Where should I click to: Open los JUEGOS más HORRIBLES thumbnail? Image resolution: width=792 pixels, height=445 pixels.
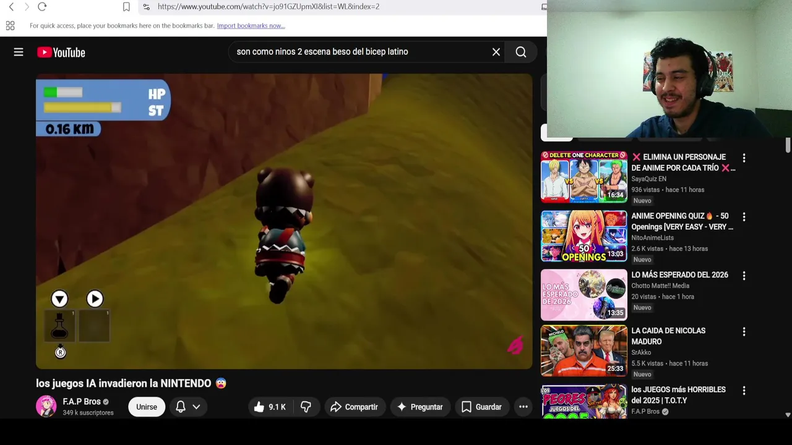coord(584,402)
